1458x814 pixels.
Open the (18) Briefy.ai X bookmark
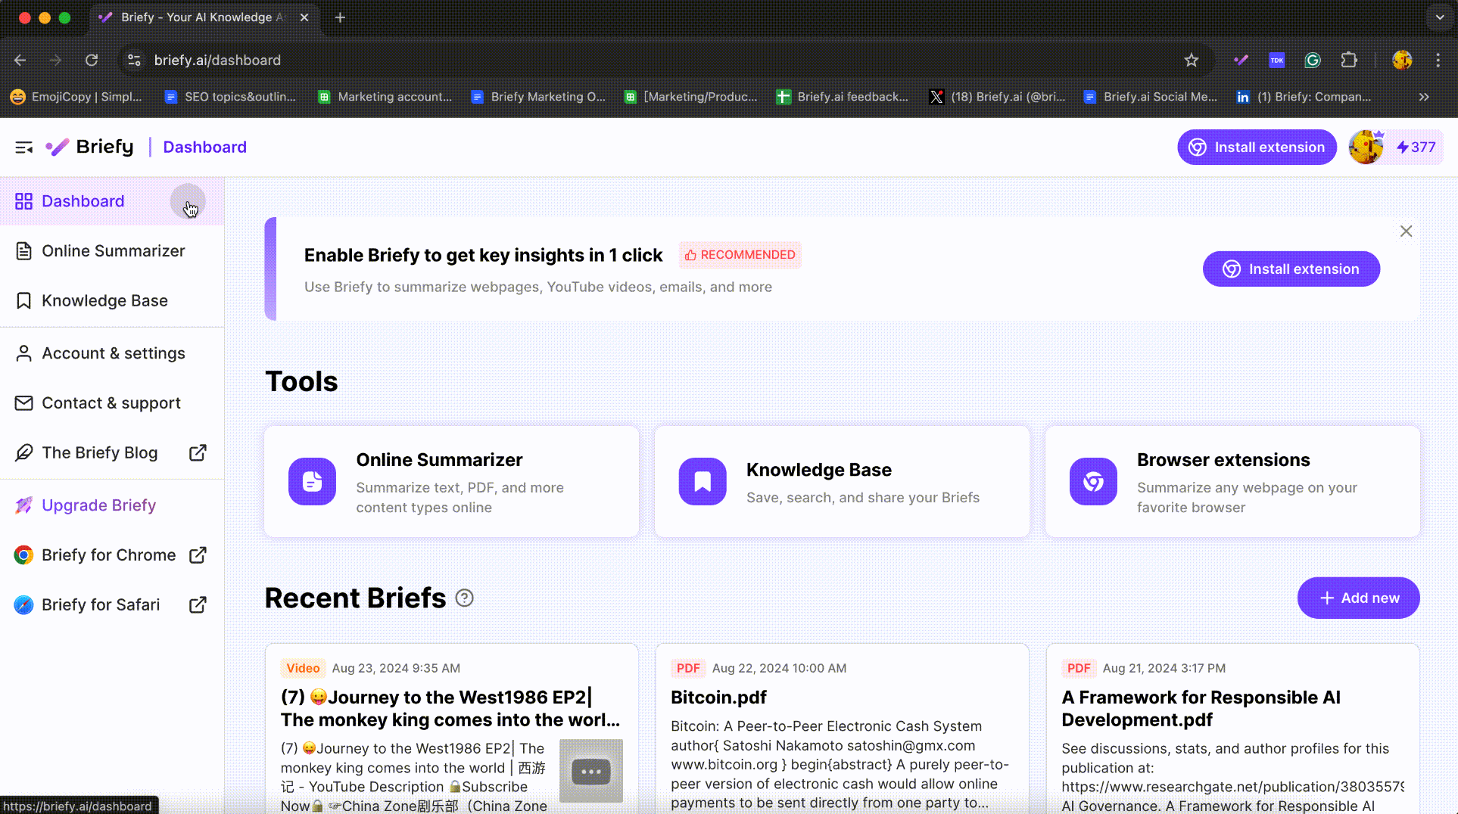click(x=997, y=97)
